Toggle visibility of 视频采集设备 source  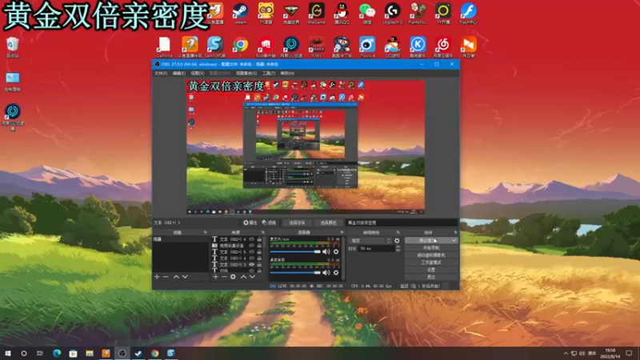pos(252,246)
